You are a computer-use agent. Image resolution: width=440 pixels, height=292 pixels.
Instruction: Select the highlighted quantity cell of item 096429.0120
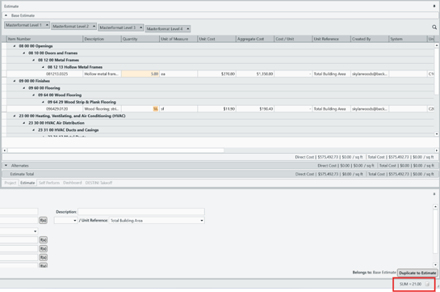(140, 108)
